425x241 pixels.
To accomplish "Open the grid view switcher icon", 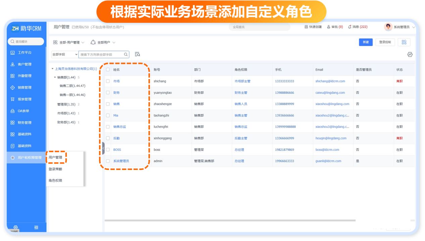I will [x=404, y=42].
